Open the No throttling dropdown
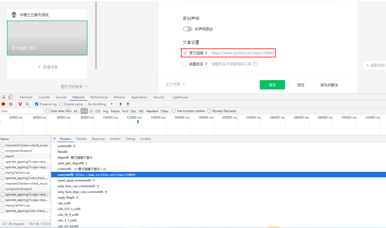Viewport: 386px width, 228px height. point(100,104)
